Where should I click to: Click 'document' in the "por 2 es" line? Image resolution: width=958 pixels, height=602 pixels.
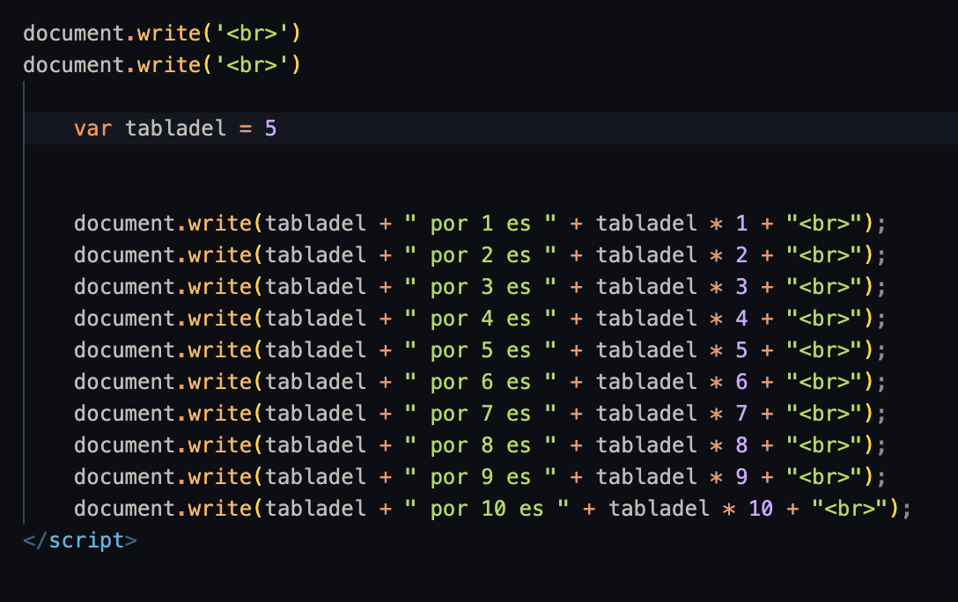pos(124,255)
